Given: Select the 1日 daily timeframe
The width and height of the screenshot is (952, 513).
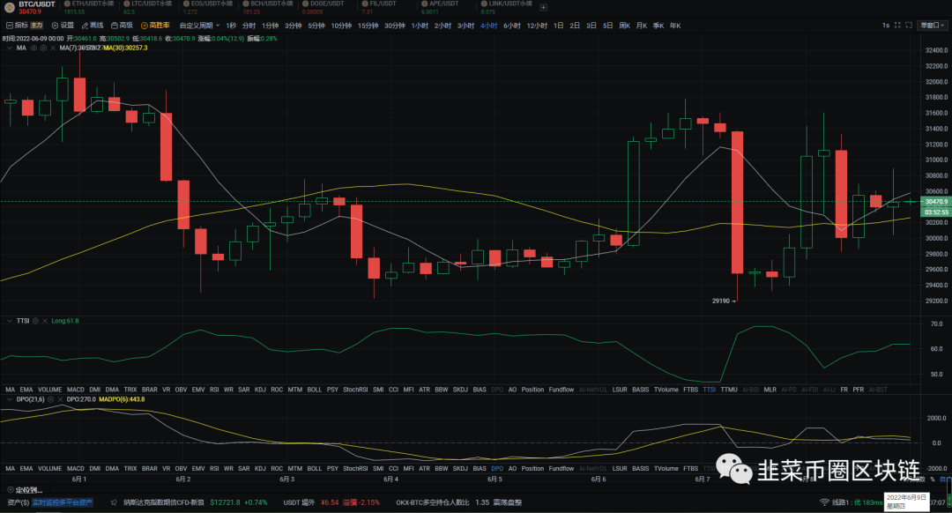Looking at the screenshot, I should click(559, 26).
